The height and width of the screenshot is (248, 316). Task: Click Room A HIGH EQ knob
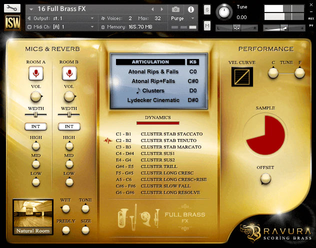[x=36, y=146]
